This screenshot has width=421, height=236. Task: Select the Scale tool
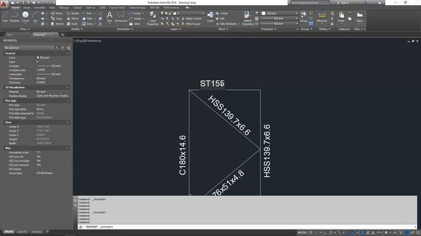point(72,24)
